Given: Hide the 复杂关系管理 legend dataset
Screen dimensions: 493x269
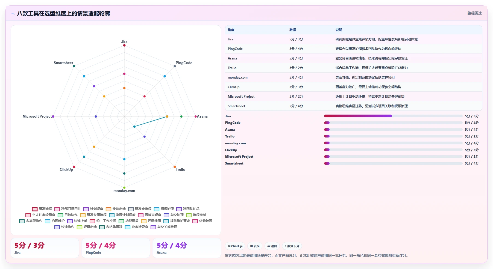Looking at the screenshot, I should pyautogui.click(x=164, y=227).
